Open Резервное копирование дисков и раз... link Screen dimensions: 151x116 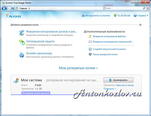tap(52, 32)
